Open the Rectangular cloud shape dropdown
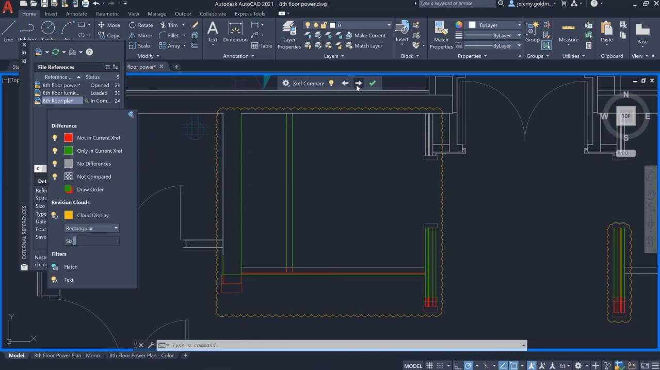This screenshot has width=660, height=370. 92,228
